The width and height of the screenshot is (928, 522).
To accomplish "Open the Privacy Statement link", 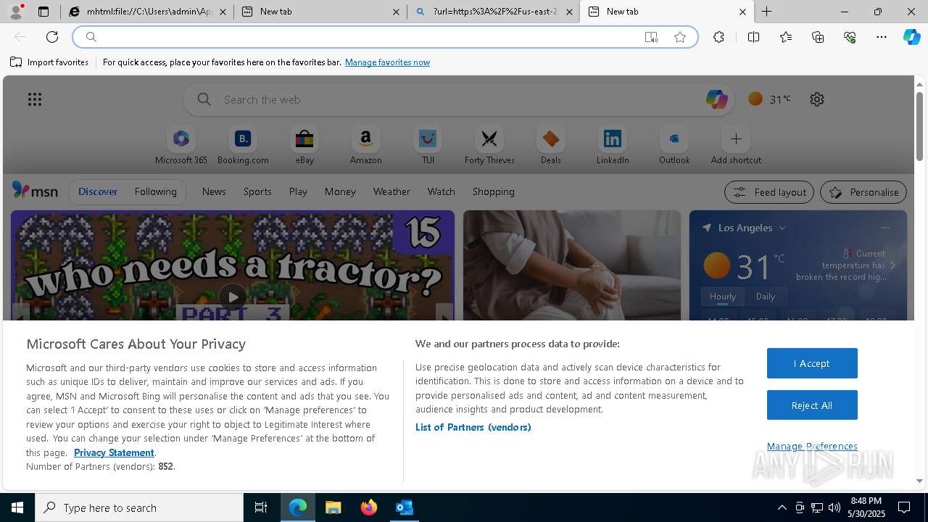I will click(114, 452).
